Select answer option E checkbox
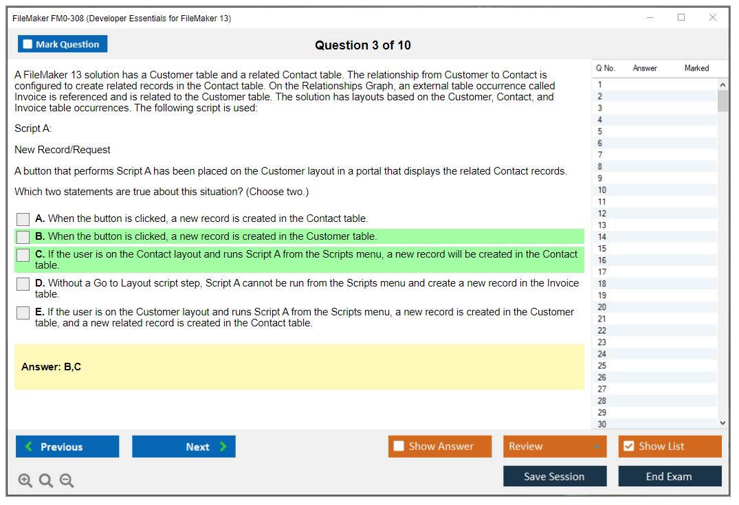Image resolution: width=739 pixels, height=505 pixels. tap(23, 313)
